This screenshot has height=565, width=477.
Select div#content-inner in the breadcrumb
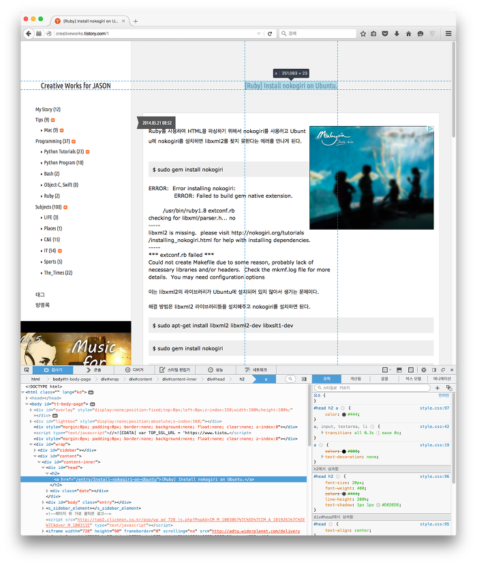click(179, 379)
